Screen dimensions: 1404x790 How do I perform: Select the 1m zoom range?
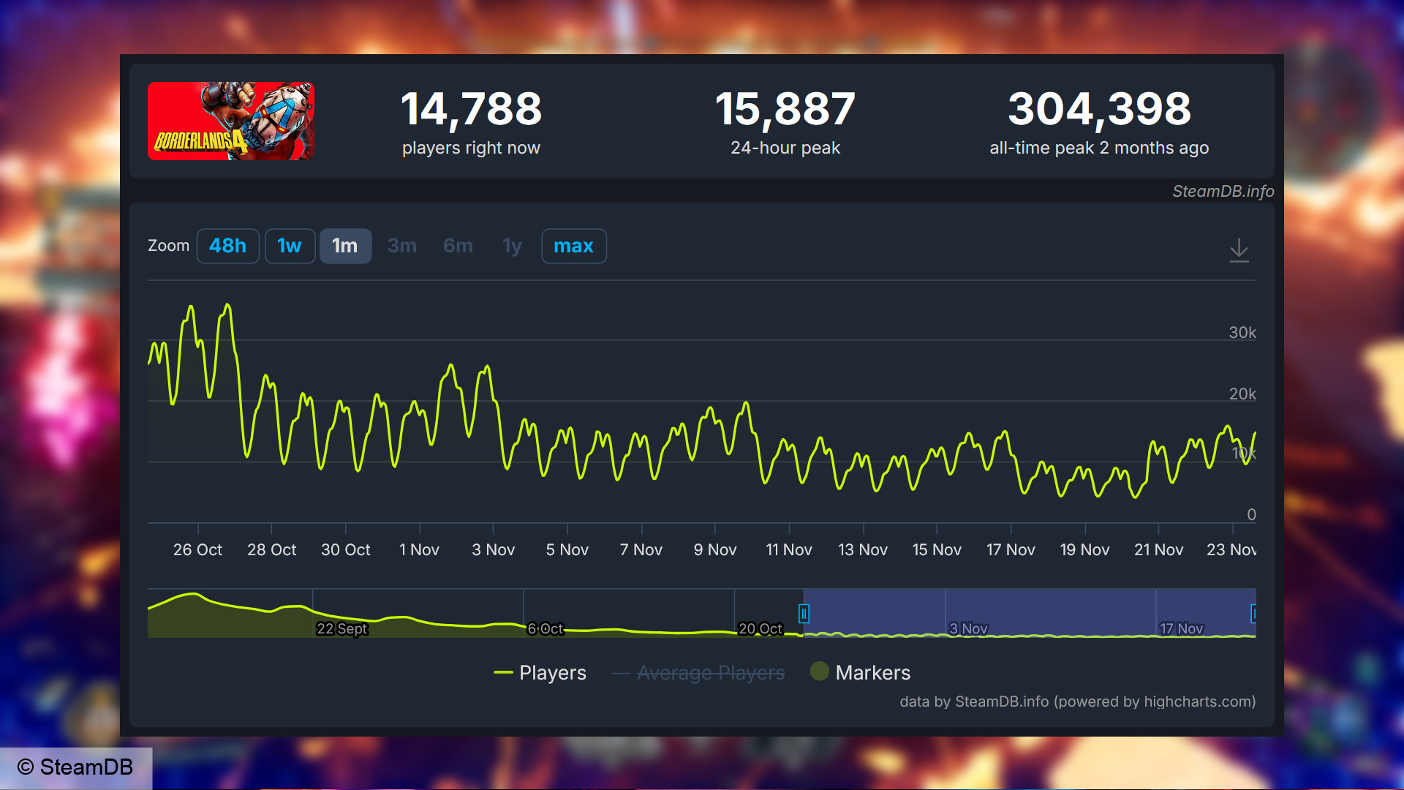point(345,246)
